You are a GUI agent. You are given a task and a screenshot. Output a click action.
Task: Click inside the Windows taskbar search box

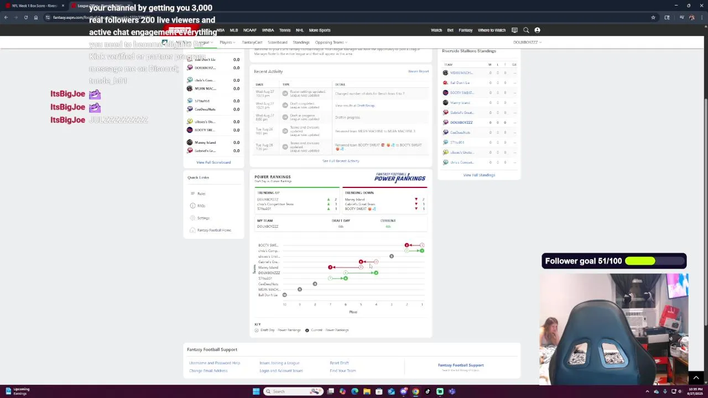pyautogui.click(x=293, y=391)
